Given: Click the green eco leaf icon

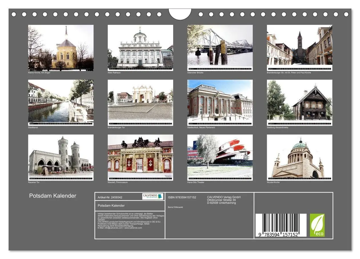Looking at the screenshot, I should pyautogui.click(x=317, y=225).
